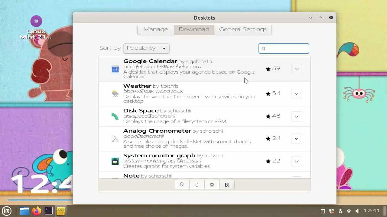The image size is (387, 217).
Task: Open the update manager shield icon
Action: (331, 211)
